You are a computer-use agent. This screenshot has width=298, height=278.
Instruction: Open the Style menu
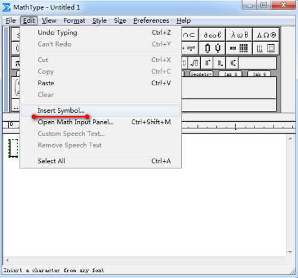click(100, 20)
